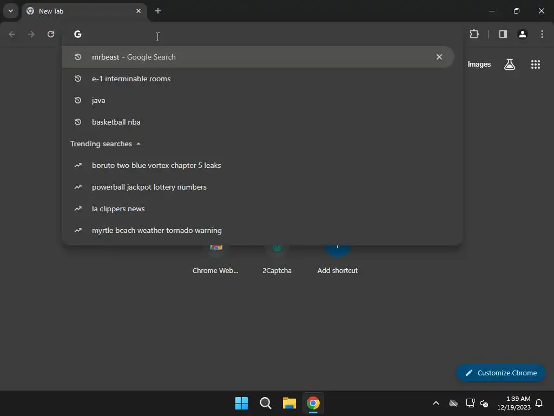Click the Google G icon in address bar

click(78, 34)
